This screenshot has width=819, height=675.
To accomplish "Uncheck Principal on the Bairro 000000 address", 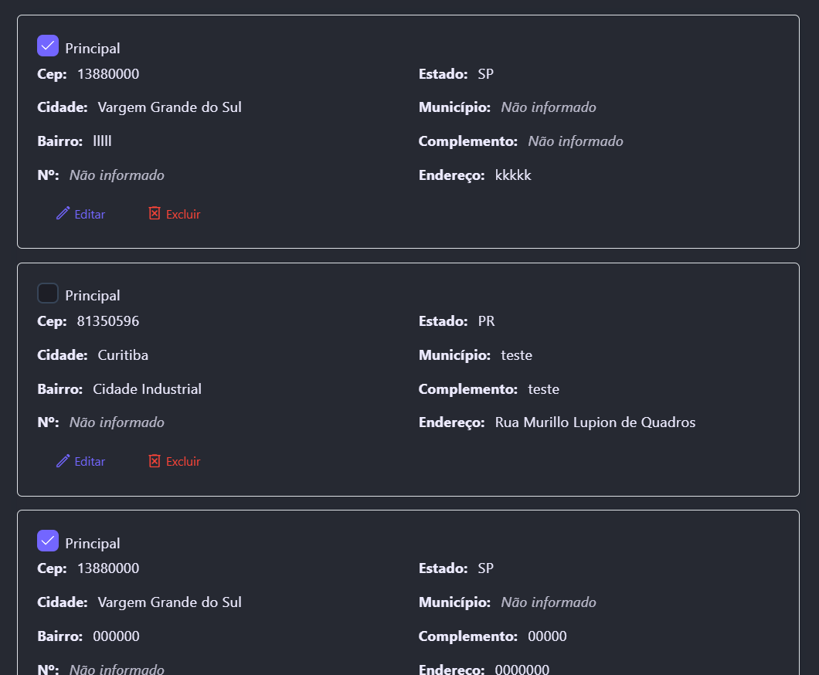I will click(48, 541).
